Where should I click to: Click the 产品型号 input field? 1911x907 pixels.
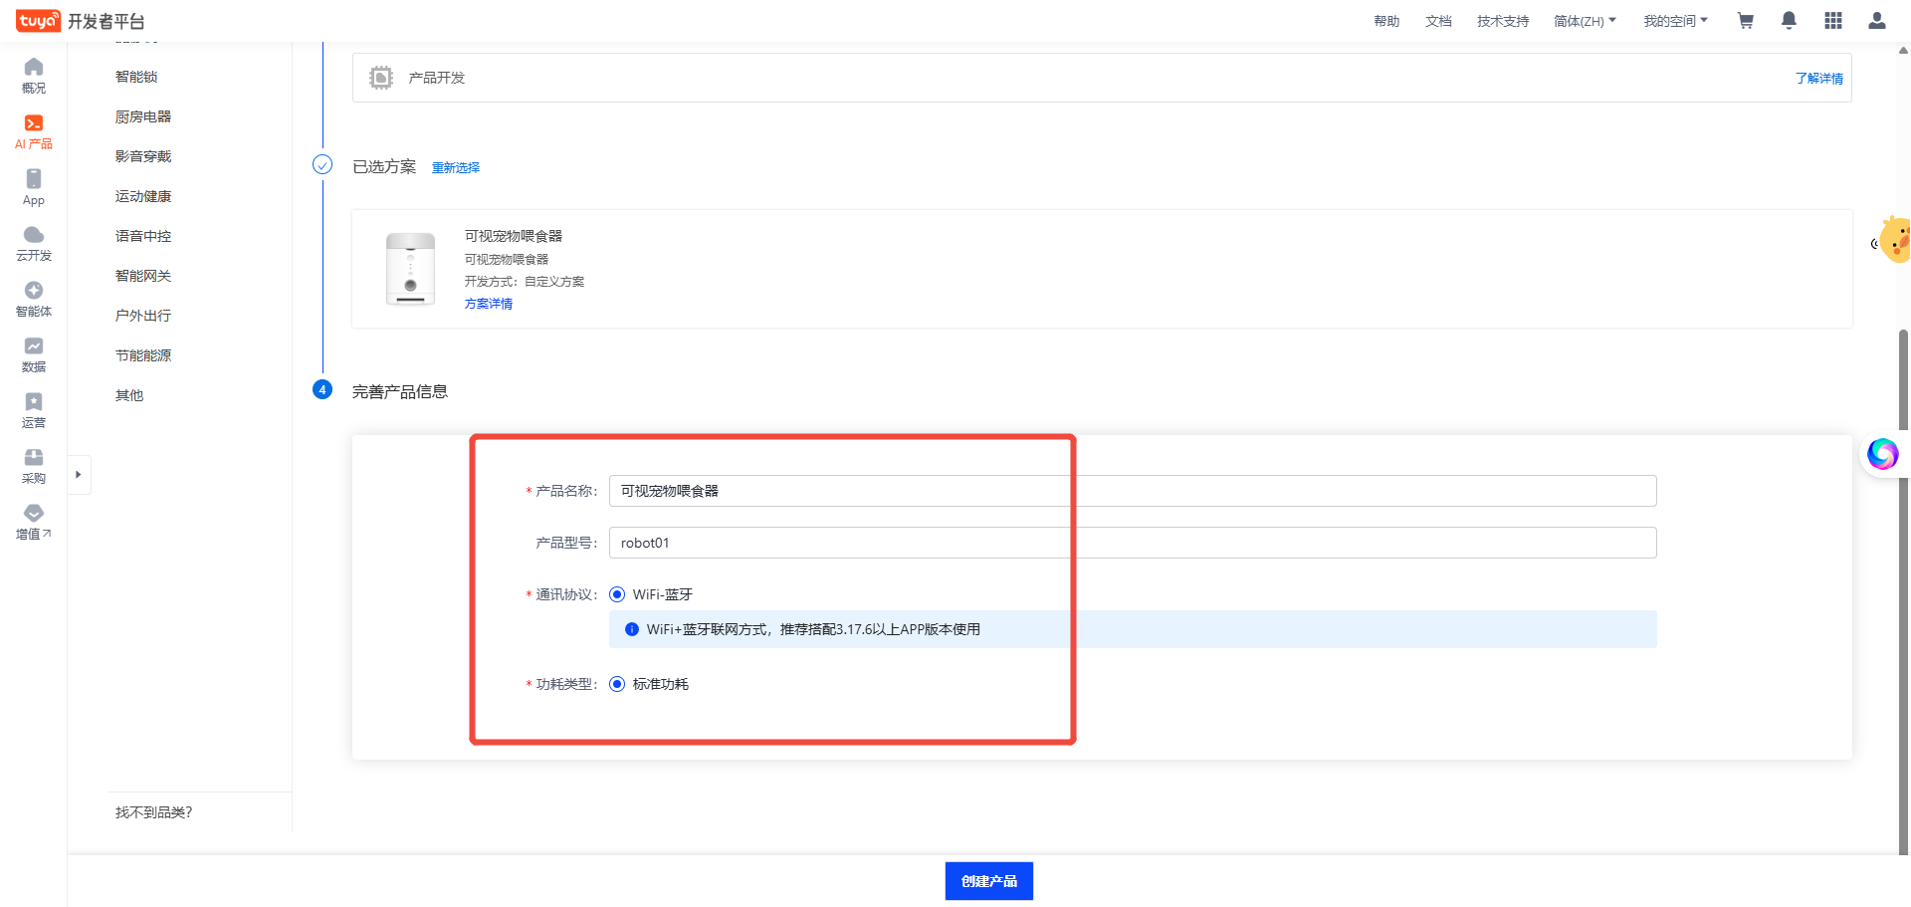[x=1132, y=543]
